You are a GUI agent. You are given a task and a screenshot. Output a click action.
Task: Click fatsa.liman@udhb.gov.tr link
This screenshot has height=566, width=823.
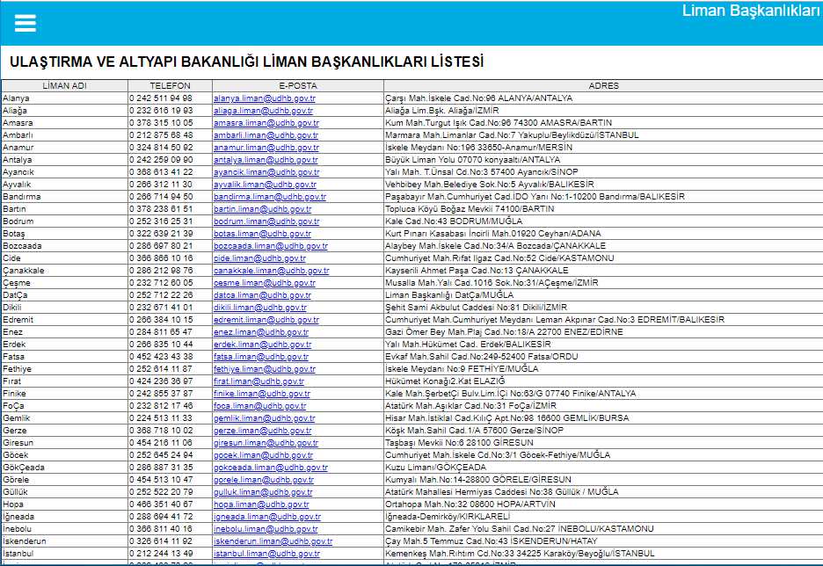pyautogui.click(x=261, y=357)
